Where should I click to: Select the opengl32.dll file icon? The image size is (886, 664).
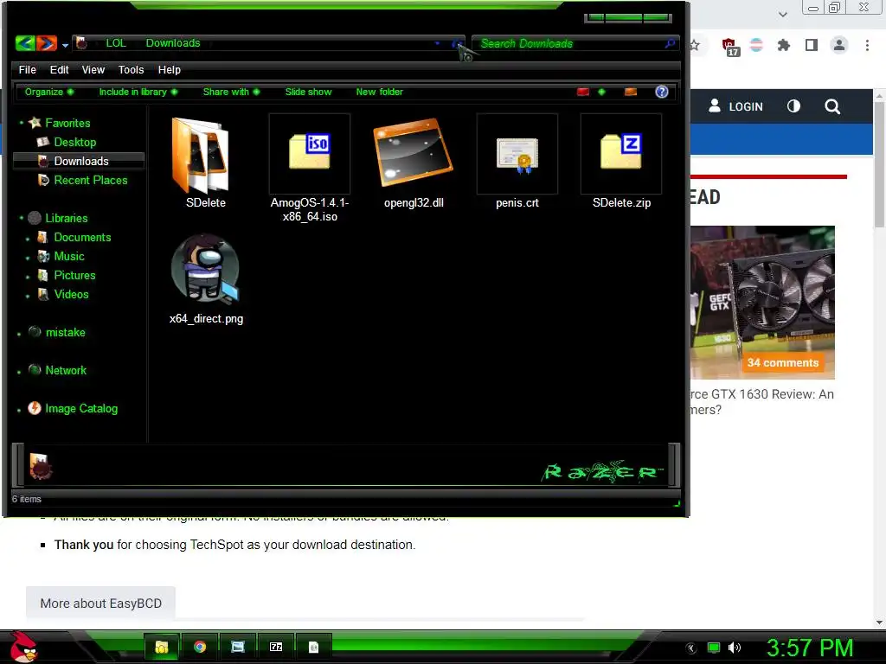click(413, 152)
